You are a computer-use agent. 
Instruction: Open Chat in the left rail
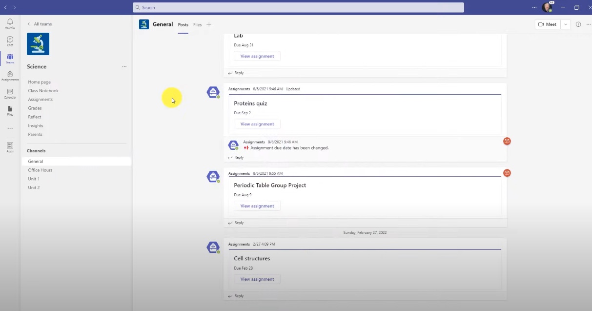coord(10,41)
